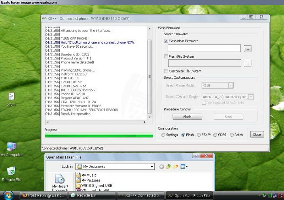Click log line 'Phone ID: W910'

[x=65, y=94]
